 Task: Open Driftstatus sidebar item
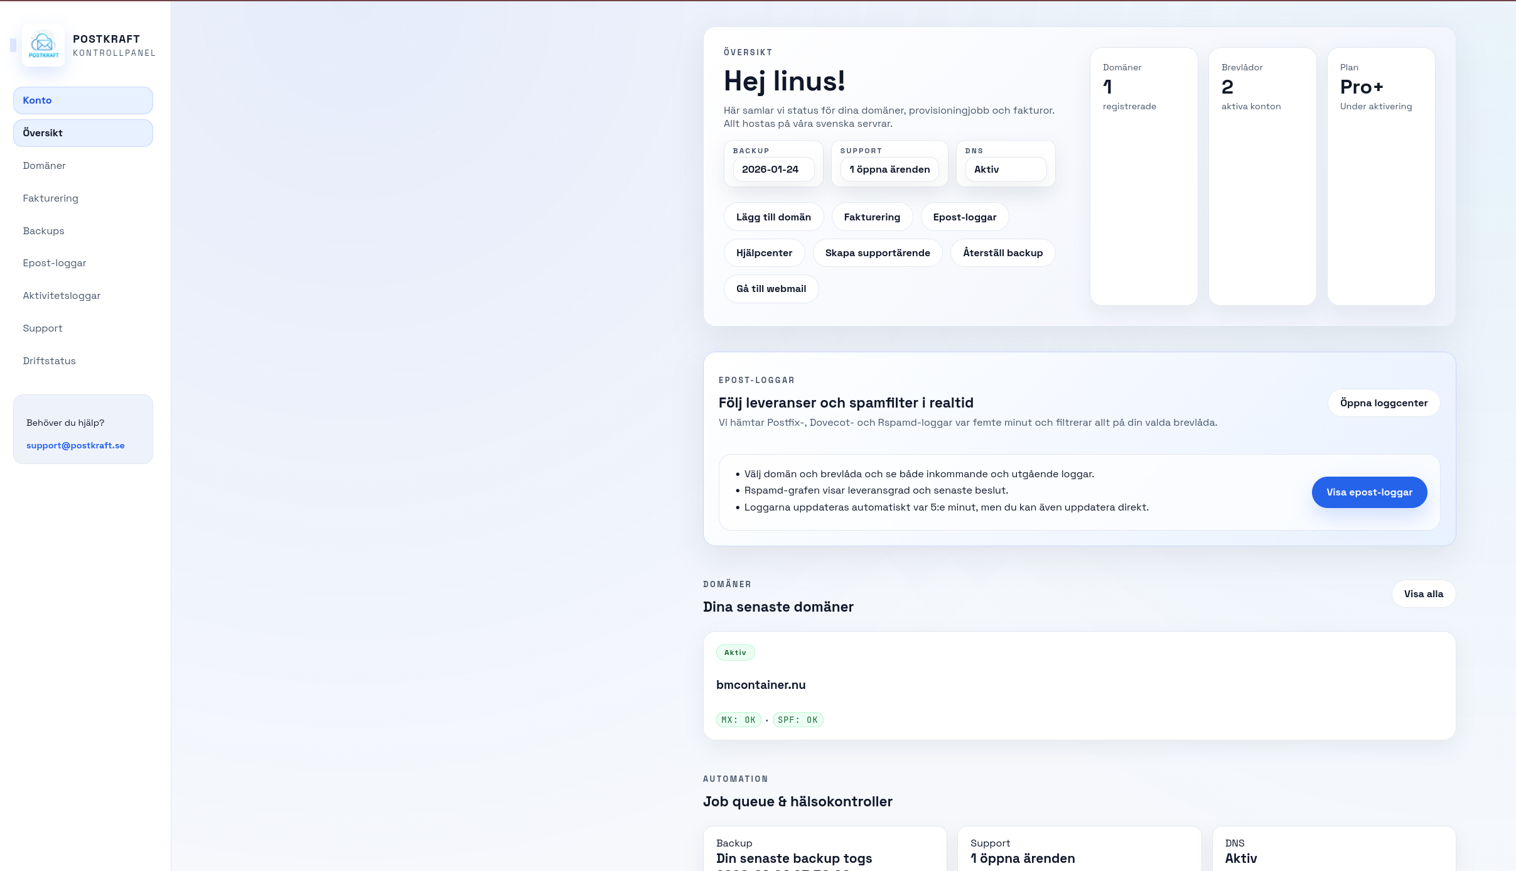[49, 361]
